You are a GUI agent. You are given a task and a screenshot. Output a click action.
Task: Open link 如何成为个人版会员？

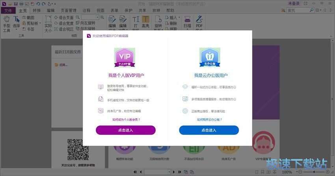tap(126, 120)
